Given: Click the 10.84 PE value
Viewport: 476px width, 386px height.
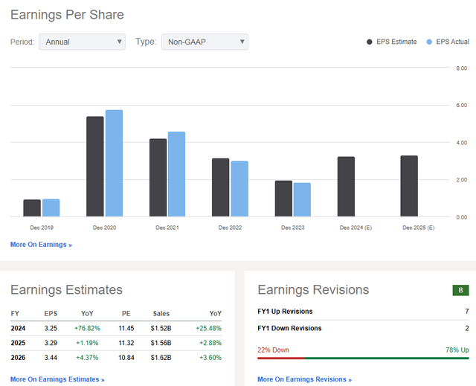Looking at the screenshot, I should (126, 358).
